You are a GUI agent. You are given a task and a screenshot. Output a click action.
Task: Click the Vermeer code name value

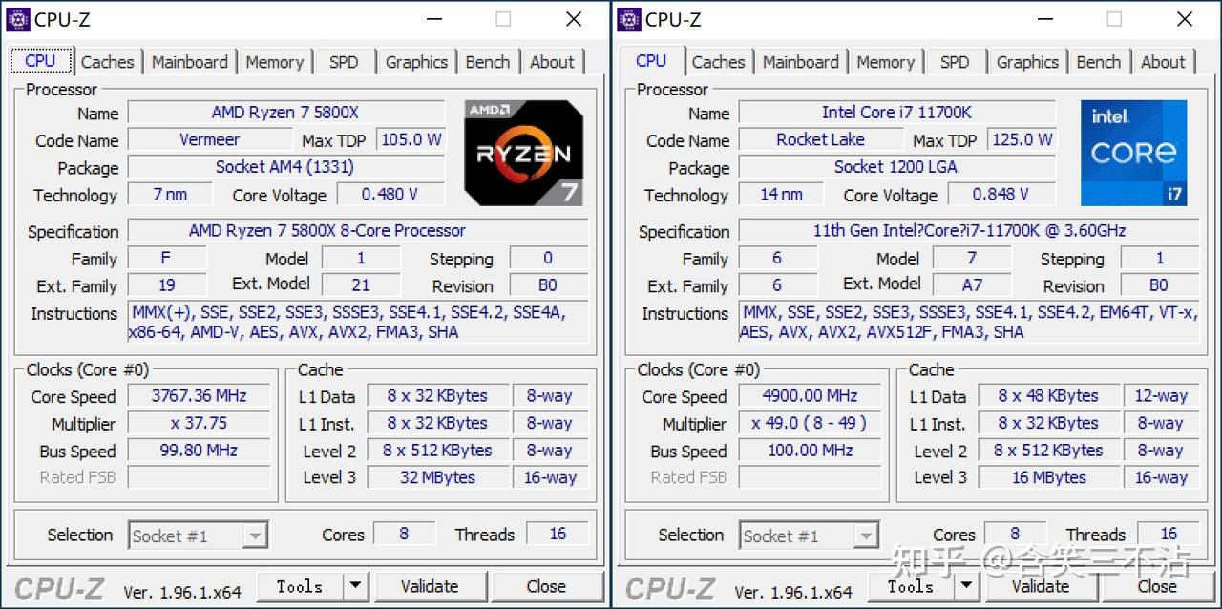[x=210, y=140]
